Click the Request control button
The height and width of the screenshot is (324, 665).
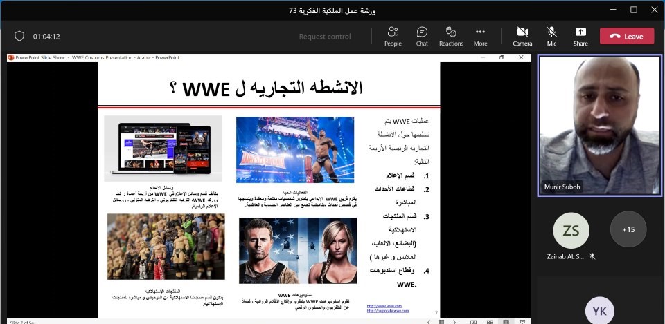tap(325, 37)
